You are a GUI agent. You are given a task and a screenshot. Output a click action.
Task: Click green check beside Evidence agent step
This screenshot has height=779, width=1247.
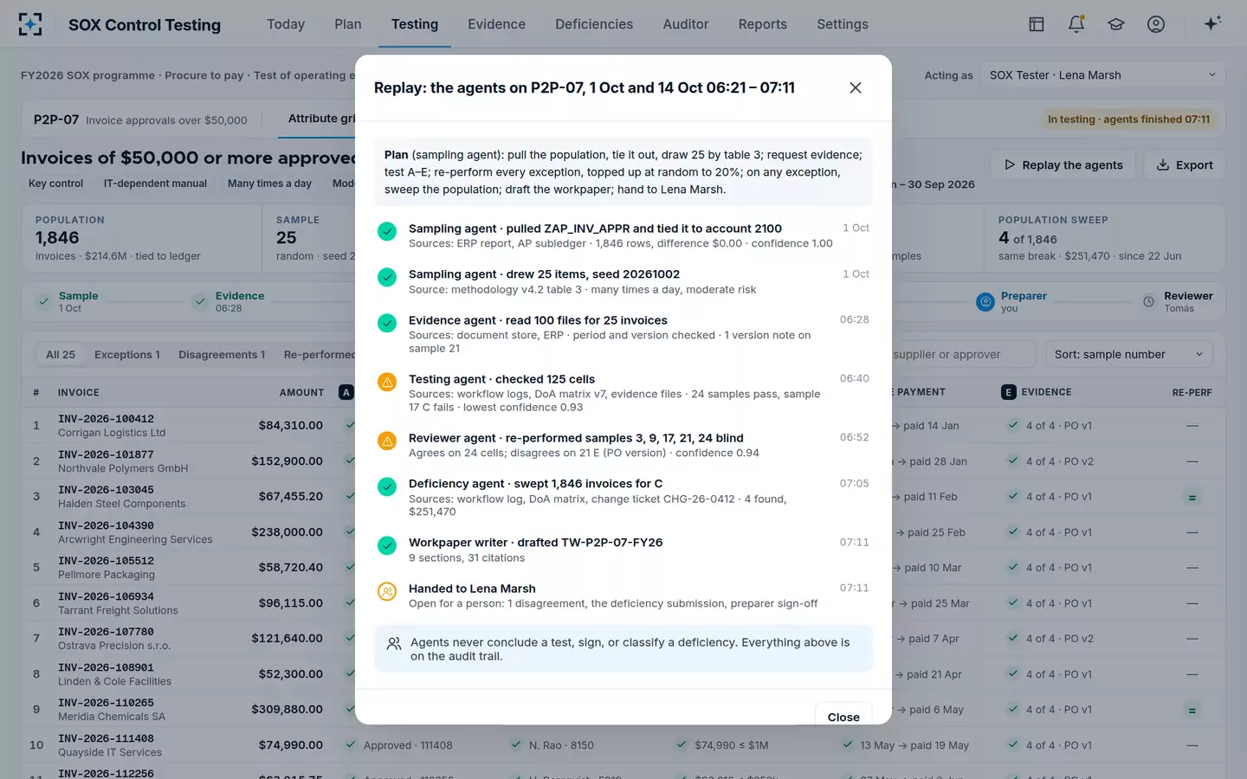pos(387,323)
